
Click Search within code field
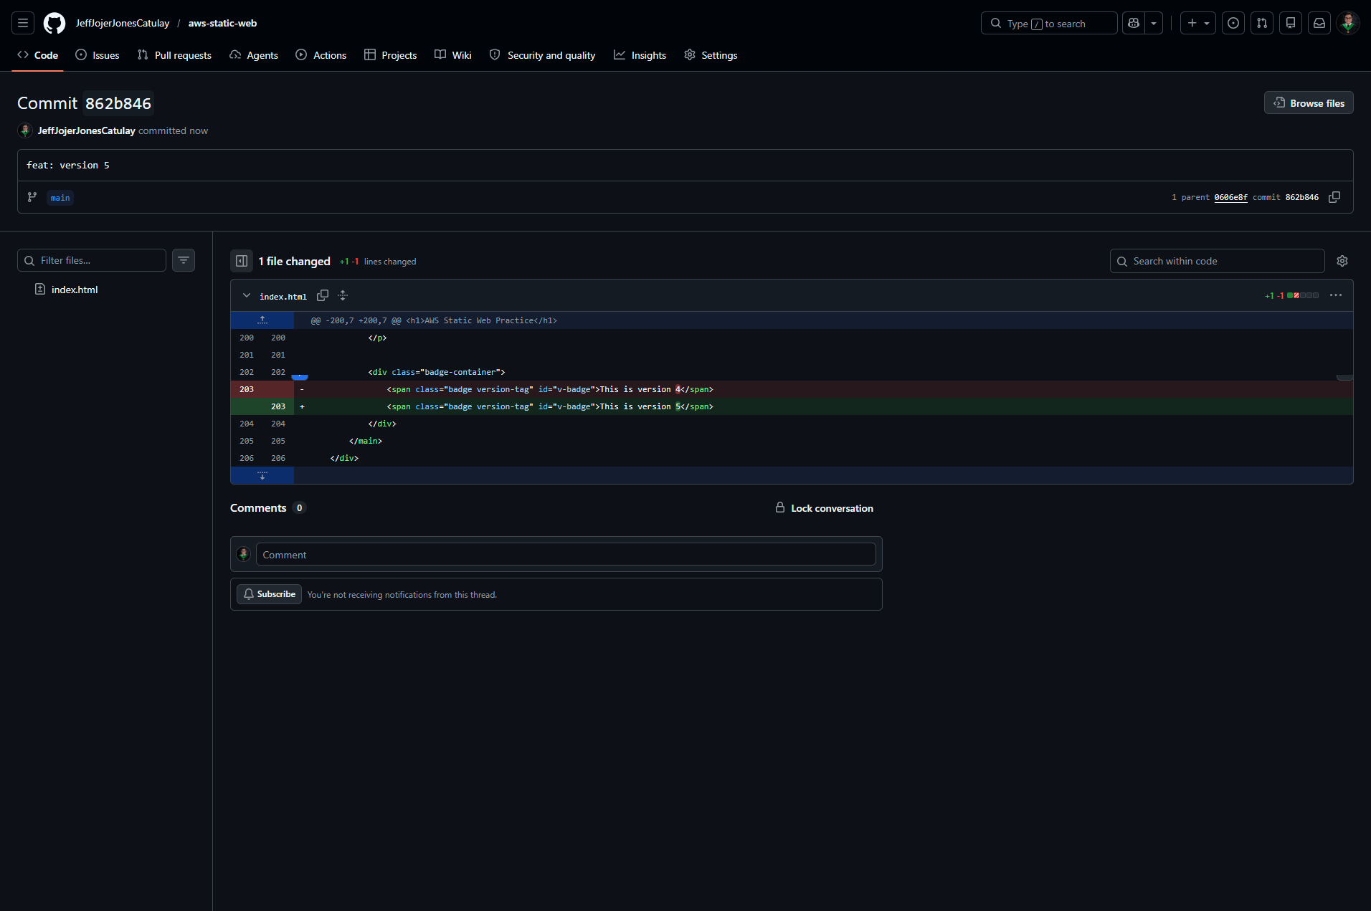(x=1217, y=261)
